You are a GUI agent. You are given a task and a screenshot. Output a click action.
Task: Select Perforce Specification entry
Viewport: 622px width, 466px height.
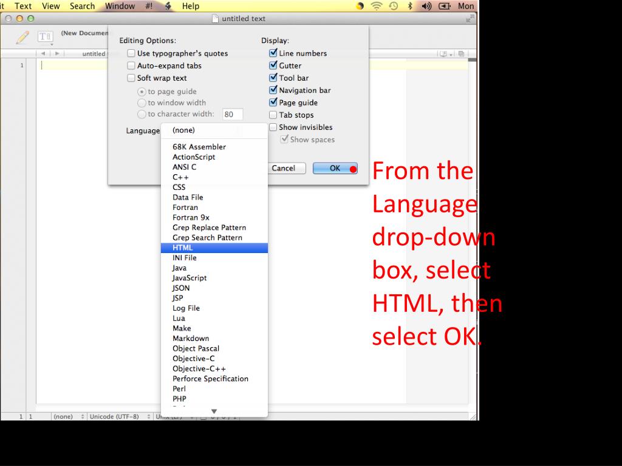point(214,379)
